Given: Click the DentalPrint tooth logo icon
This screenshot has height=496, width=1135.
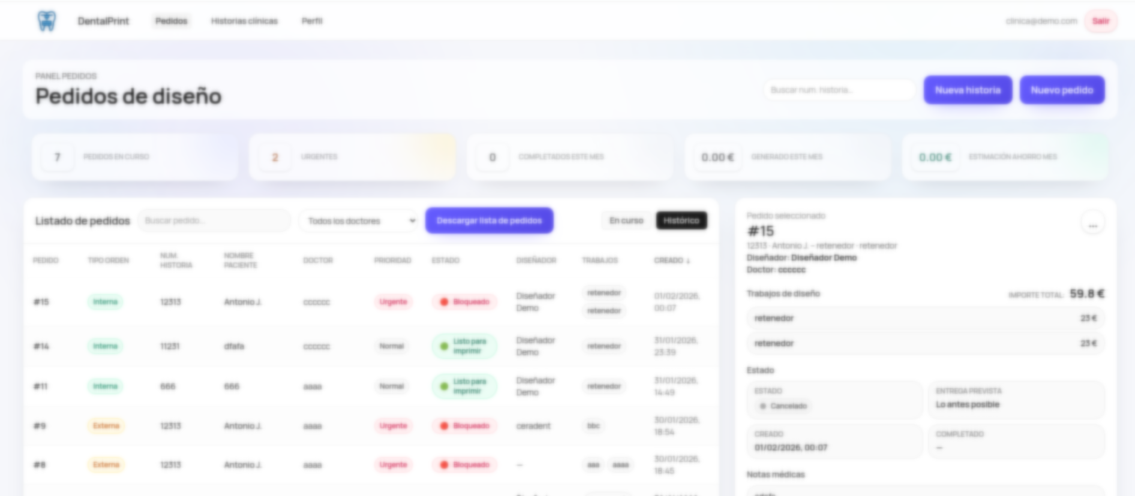Looking at the screenshot, I should [47, 21].
